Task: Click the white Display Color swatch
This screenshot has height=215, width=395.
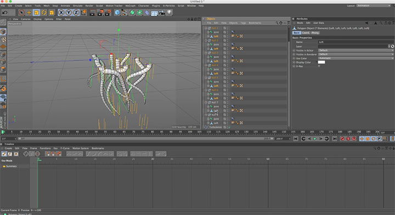Action: point(321,62)
